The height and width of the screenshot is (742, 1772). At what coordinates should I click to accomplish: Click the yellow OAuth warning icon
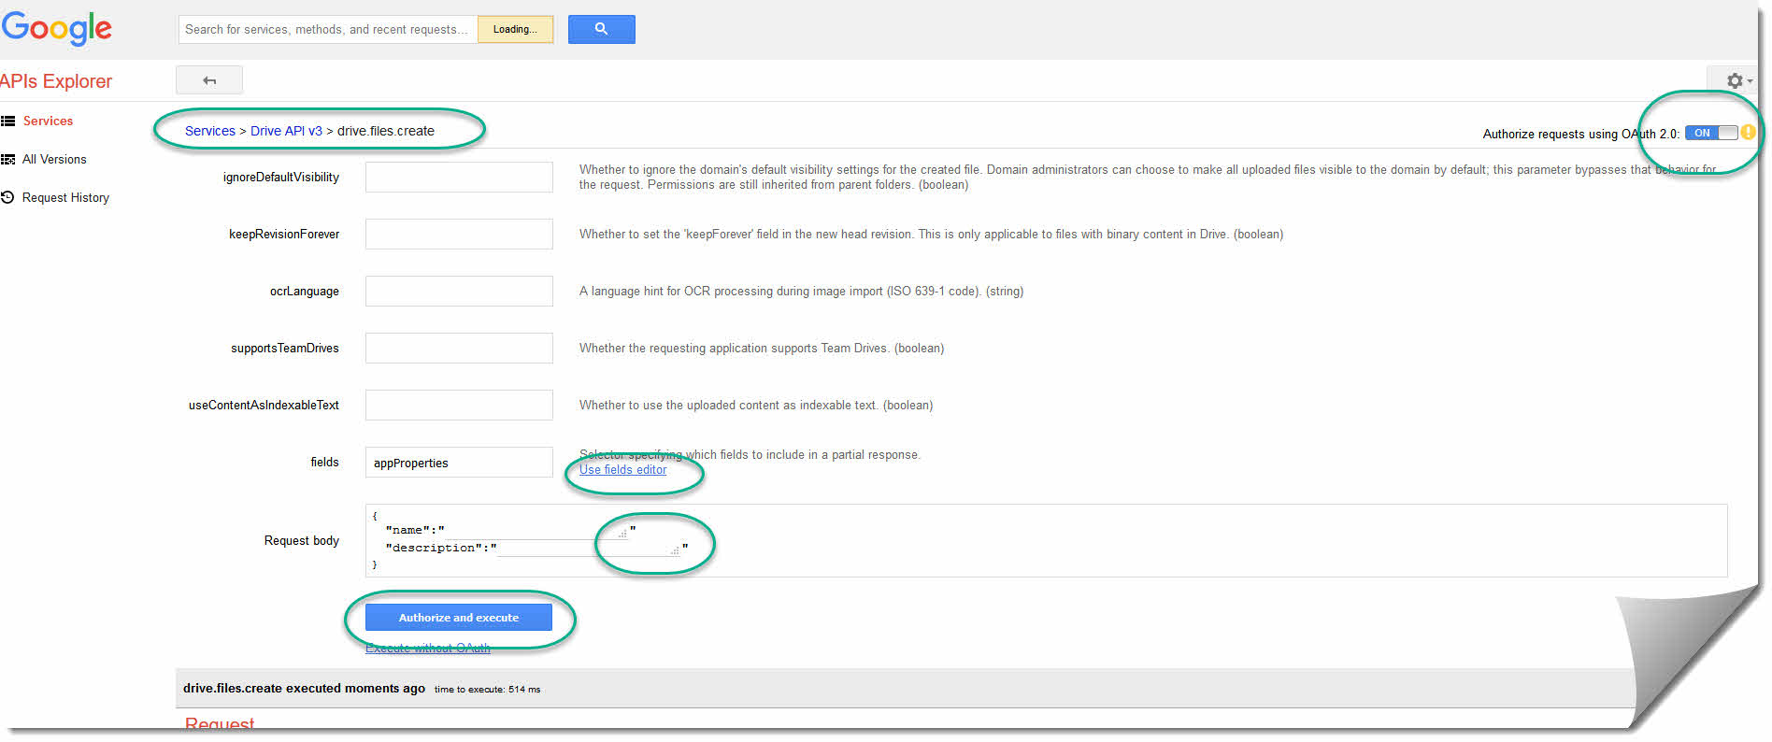(x=1747, y=133)
